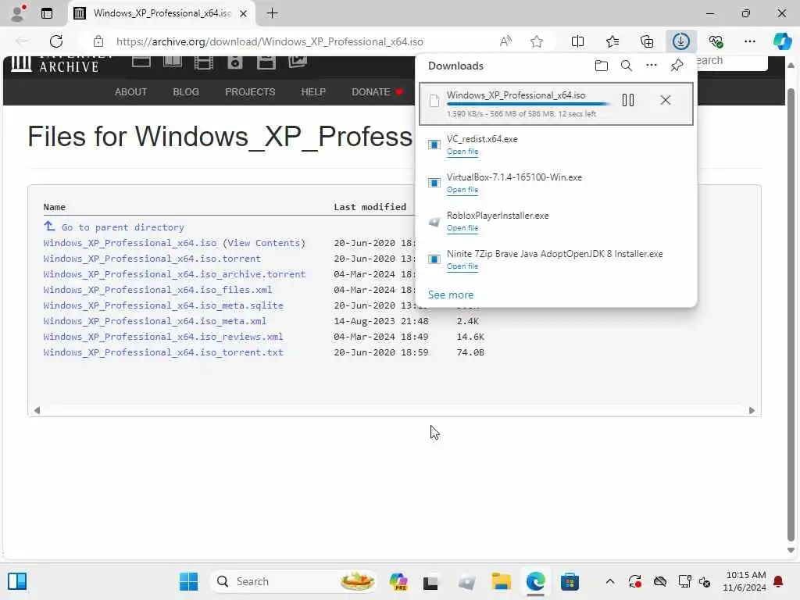Click See more downloads

point(451,295)
